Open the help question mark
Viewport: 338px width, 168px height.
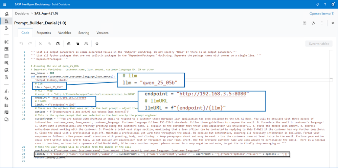325,4
